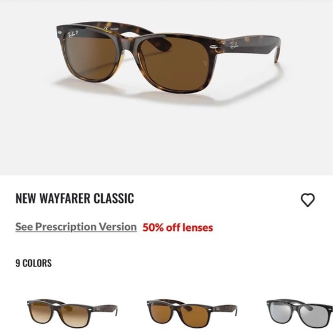Image resolution: width=333 pixels, height=333 pixels.
Task: Open the See Prescription Version link
Action: click(76, 227)
